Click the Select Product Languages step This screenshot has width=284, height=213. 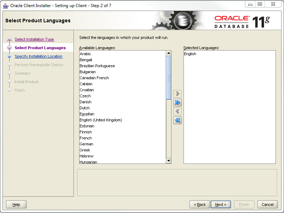[x=40, y=48]
